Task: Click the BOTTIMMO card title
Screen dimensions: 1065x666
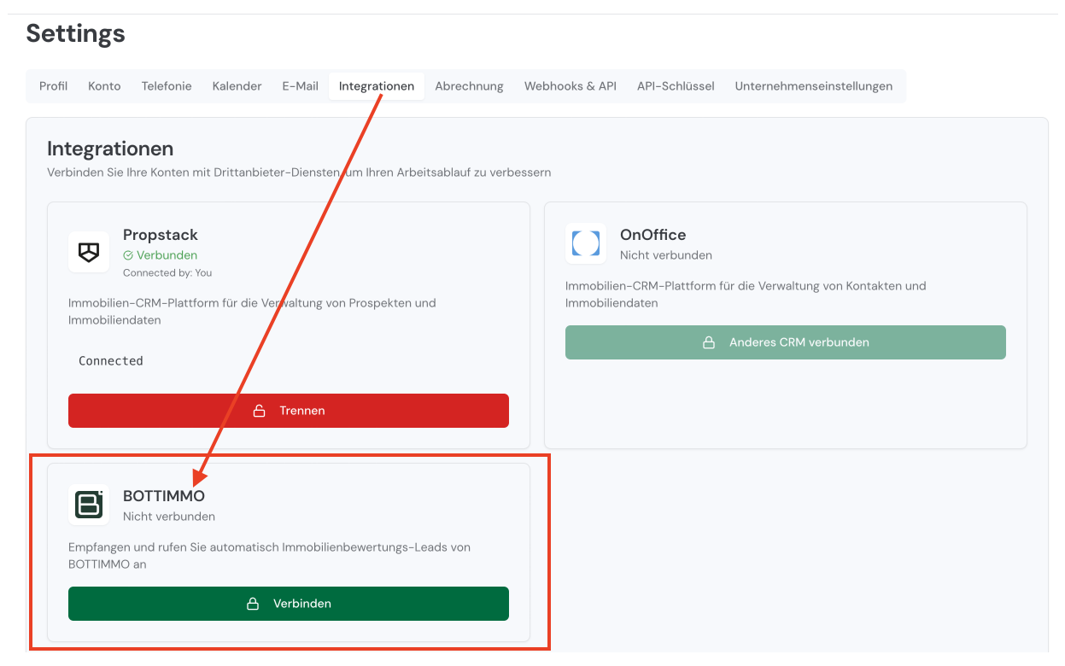Action: click(164, 496)
